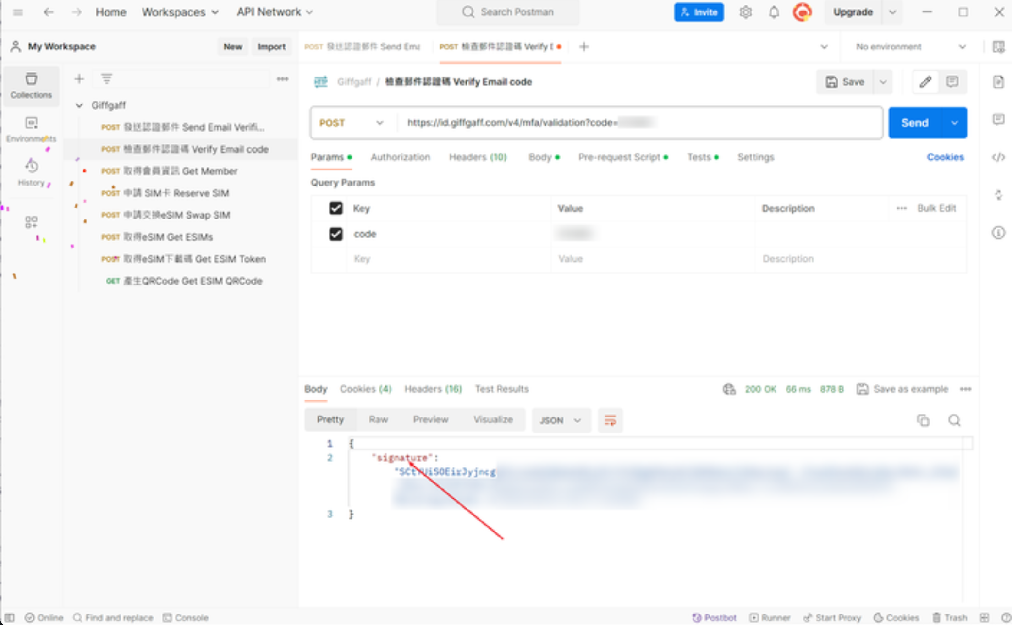Open the HTTP method POST dropdown
Screen dimensions: 1012x625
click(351, 123)
